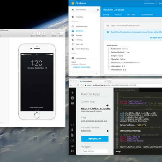Open the Libraries bookmark icon
The image size is (162, 162).
tap(72, 130)
